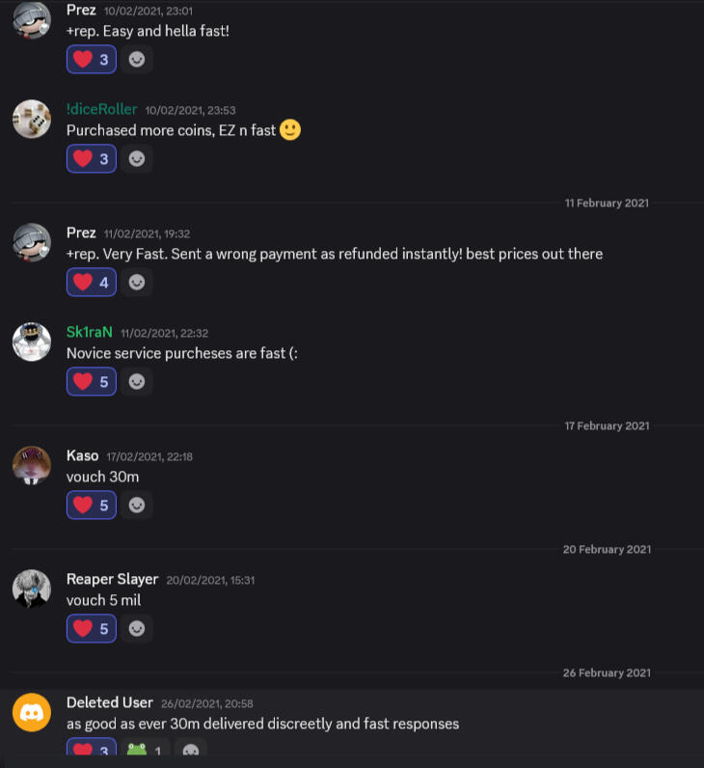Add reaction to Prez's "Easy and hella fast" message
The image size is (704, 768).
click(137, 59)
